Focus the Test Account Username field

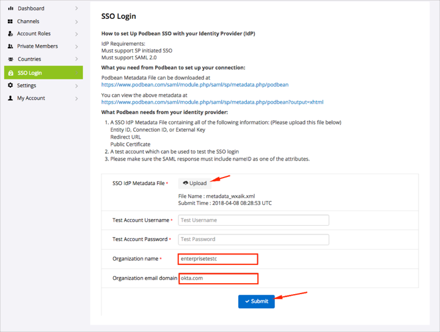(254, 220)
